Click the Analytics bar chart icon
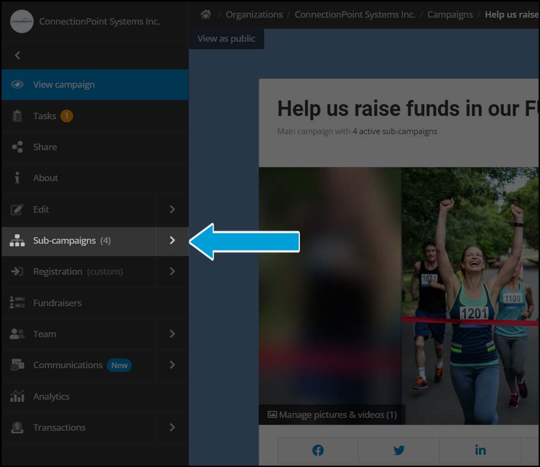 18,396
